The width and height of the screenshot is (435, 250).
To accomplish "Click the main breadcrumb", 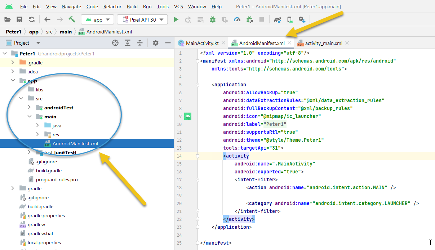I will [66, 32].
